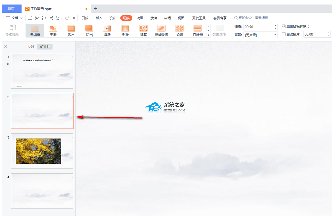Increase the 速度 value with up arrow
Viewport: 332px width, 216px height.
tap(275, 25)
